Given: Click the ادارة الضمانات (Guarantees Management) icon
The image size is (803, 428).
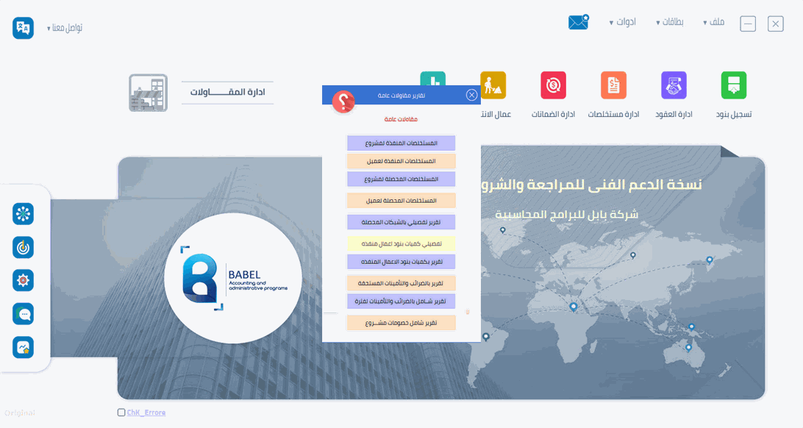Looking at the screenshot, I should (x=553, y=85).
